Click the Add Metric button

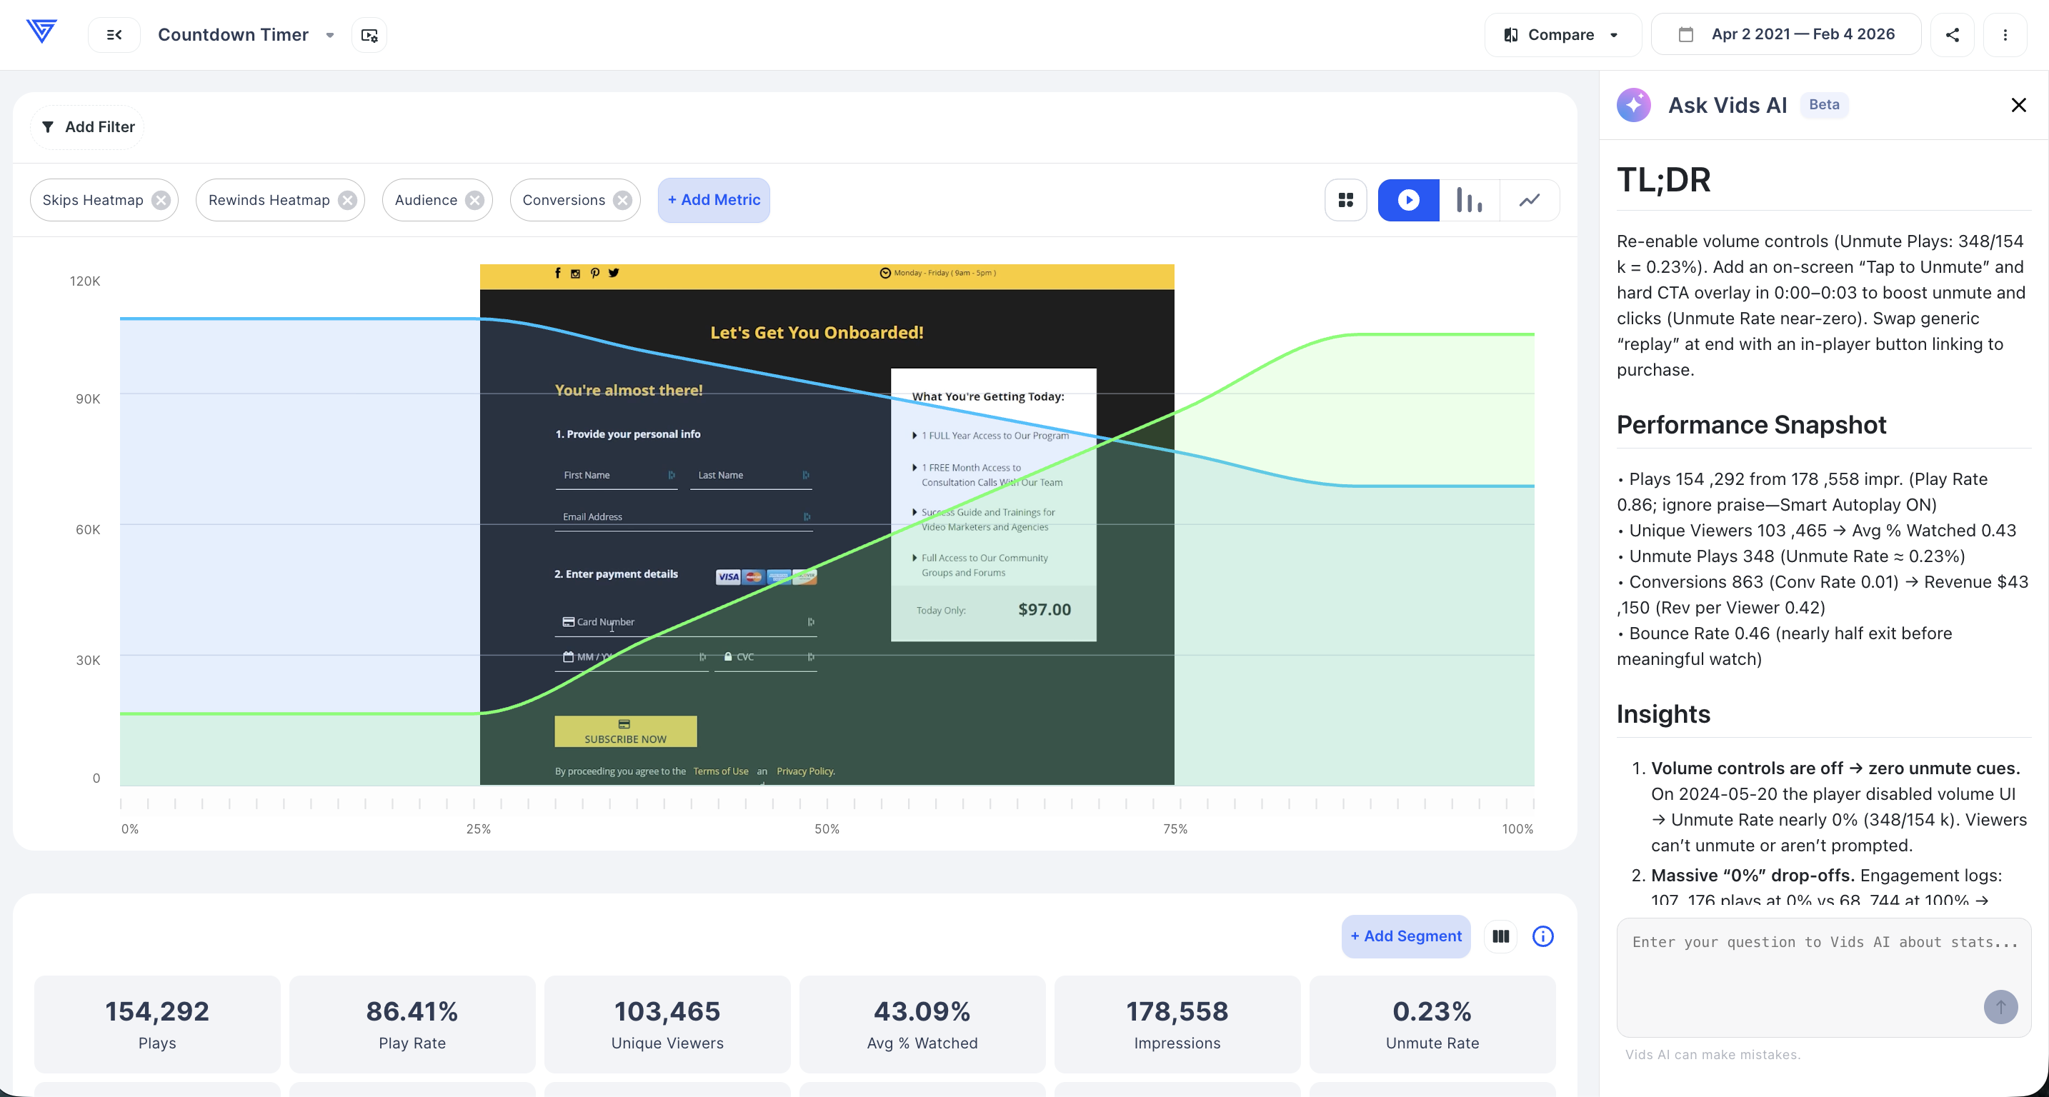714,200
